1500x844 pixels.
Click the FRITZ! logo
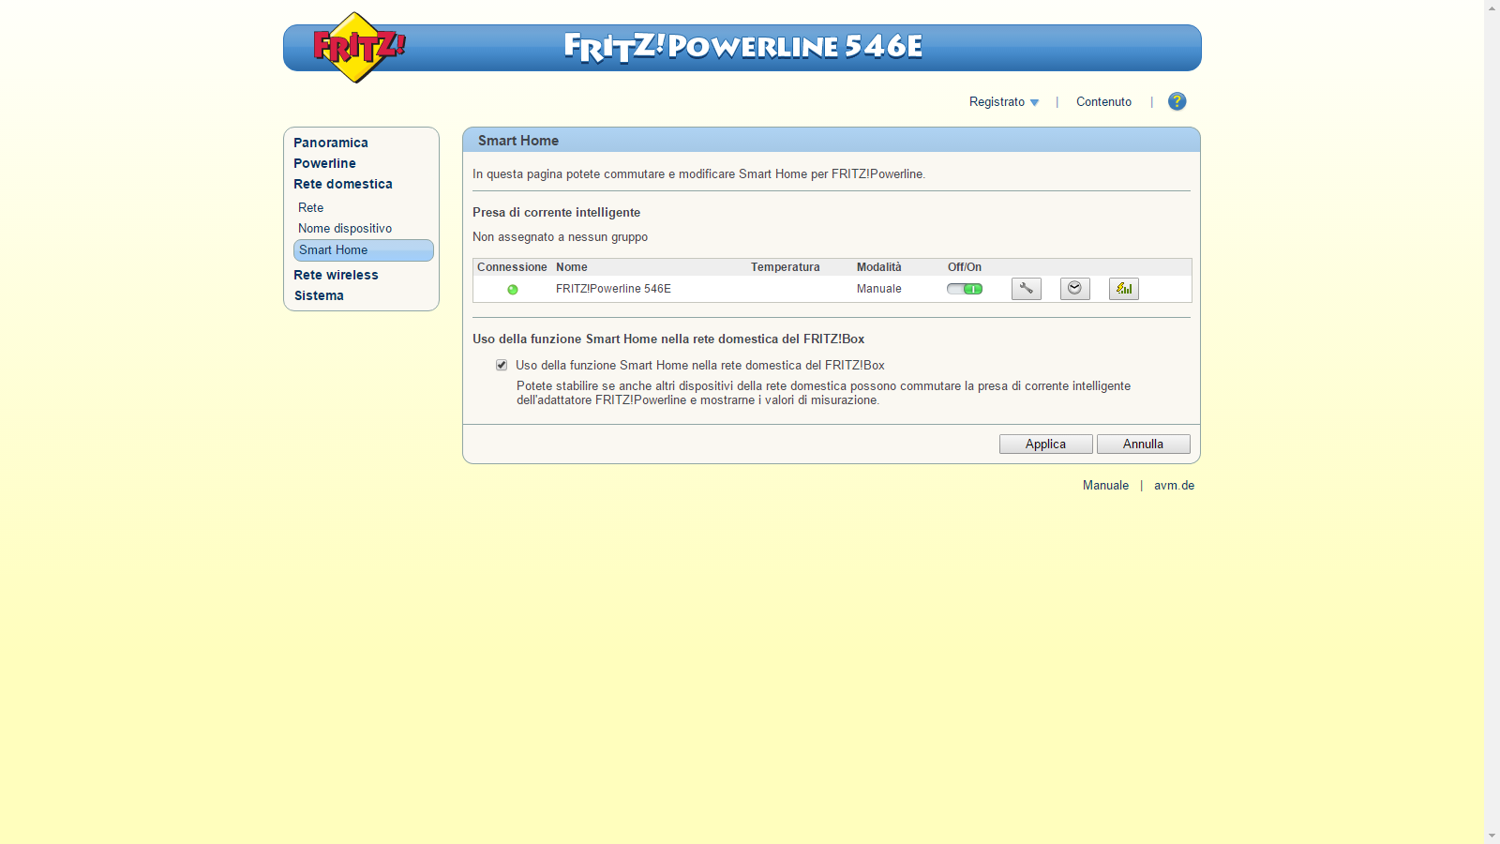357,47
